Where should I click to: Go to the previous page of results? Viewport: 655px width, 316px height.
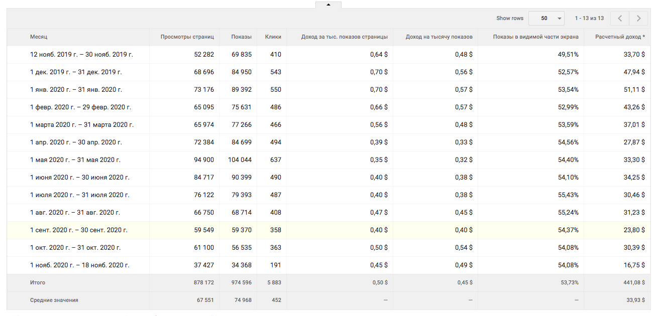click(620, 18)
